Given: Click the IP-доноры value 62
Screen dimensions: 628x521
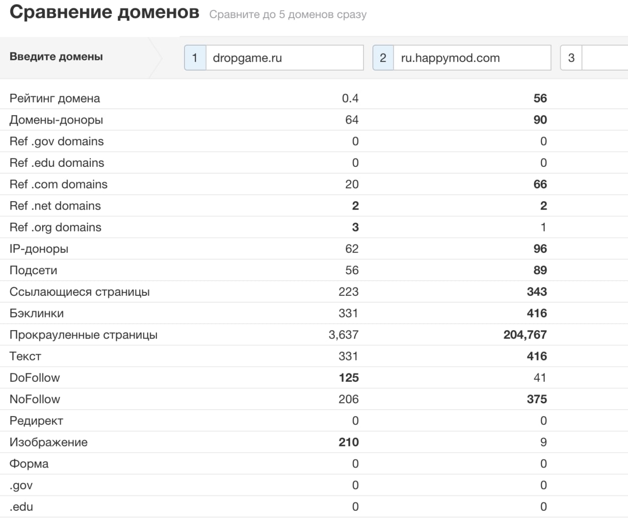Looking at the screenshot, I should click(352, 249).
